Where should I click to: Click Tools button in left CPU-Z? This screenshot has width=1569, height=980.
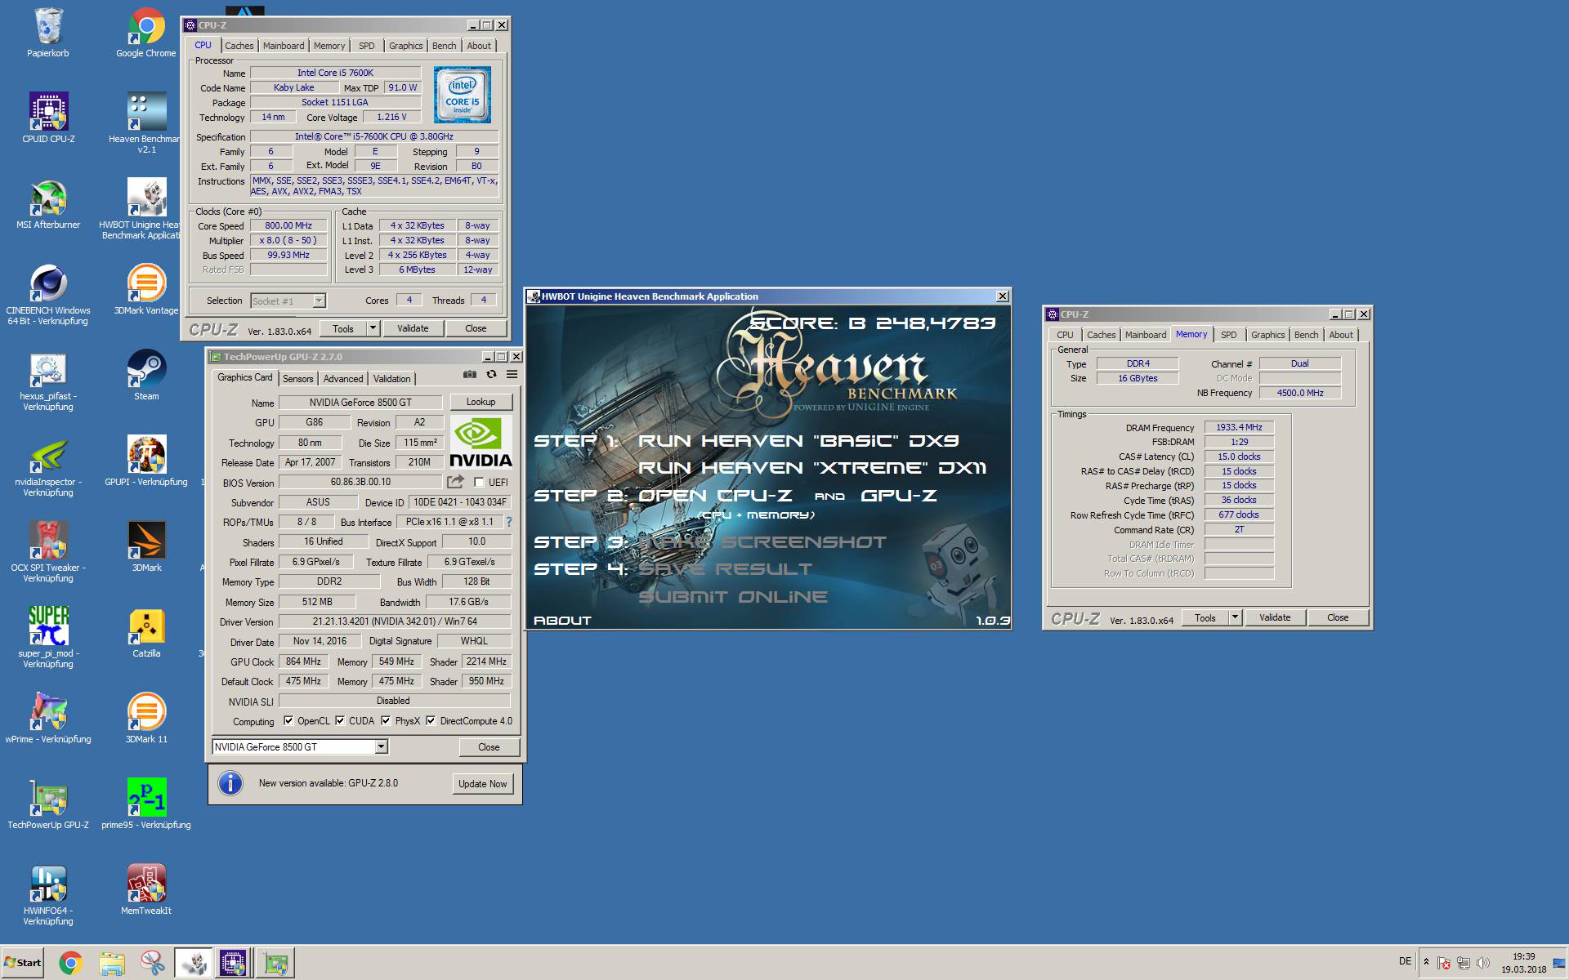[343, 328]
